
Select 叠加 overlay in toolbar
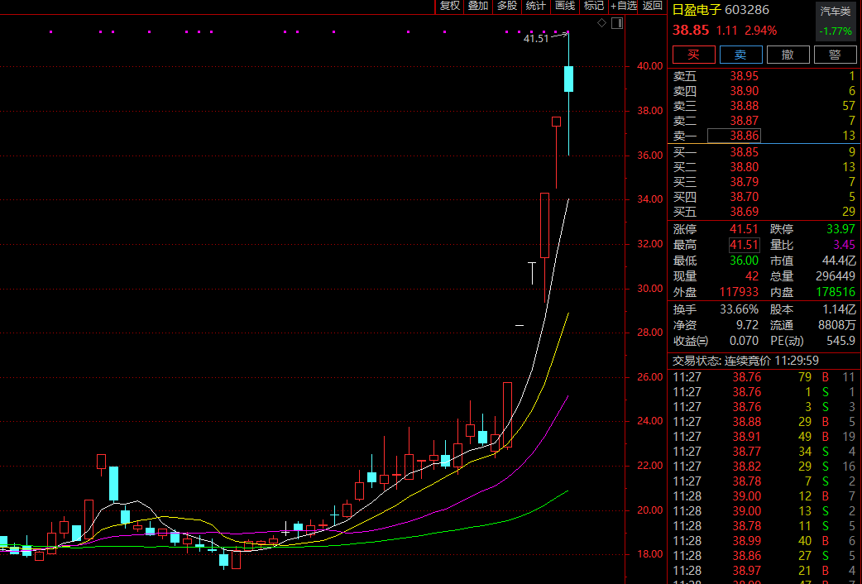[478, 6]
